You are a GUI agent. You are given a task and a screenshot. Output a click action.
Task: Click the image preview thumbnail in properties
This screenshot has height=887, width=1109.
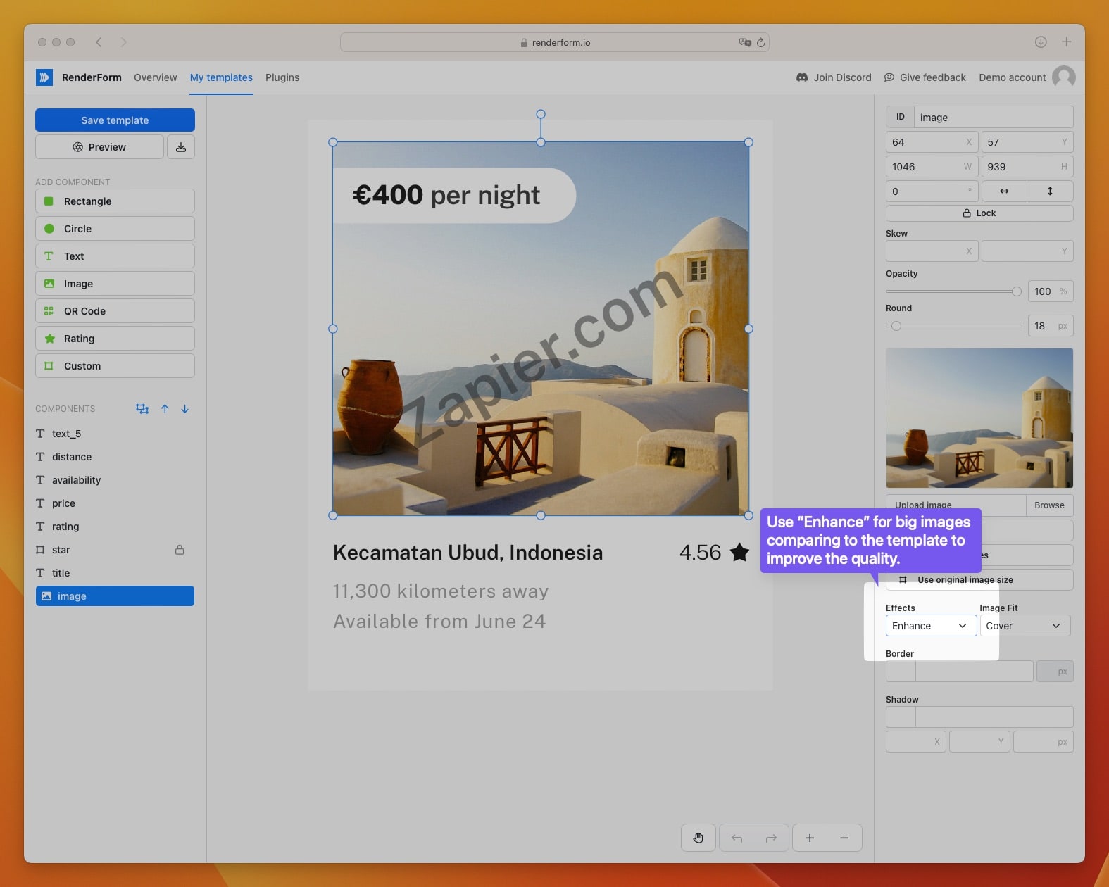tap(979, 418)
